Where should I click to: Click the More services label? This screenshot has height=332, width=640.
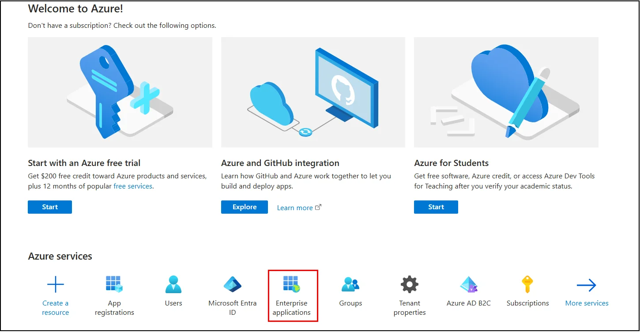click(x=587, y=303)
